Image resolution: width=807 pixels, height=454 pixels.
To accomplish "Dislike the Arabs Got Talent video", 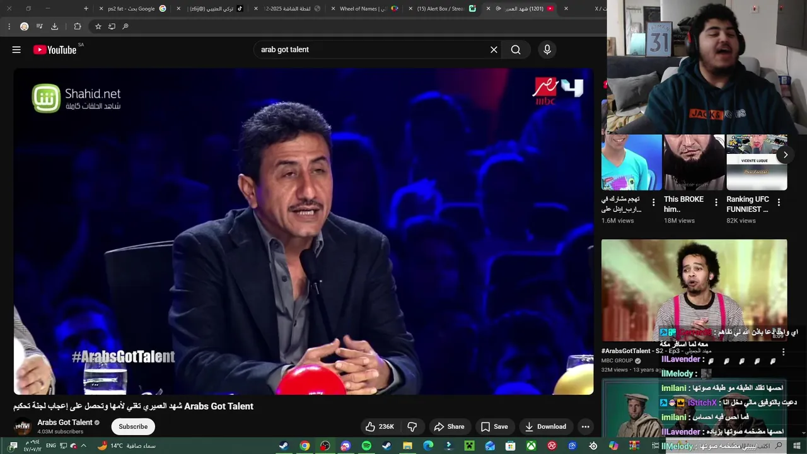I will click(412, 427).
